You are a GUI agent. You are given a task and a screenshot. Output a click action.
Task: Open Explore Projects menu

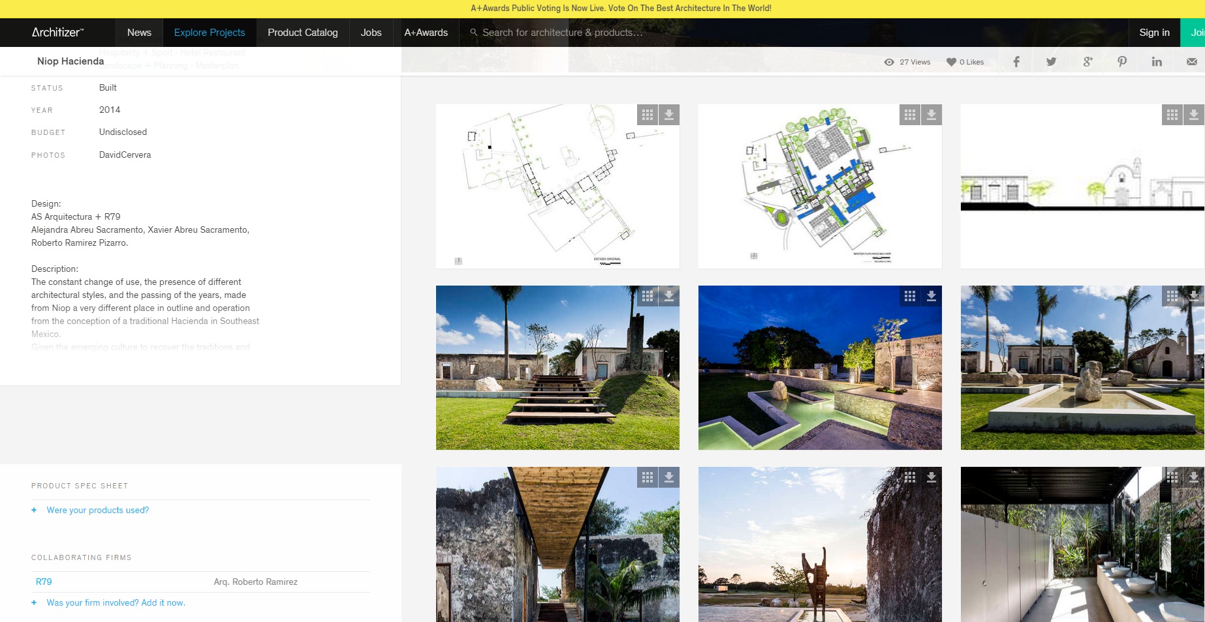(x=210, y=32)
